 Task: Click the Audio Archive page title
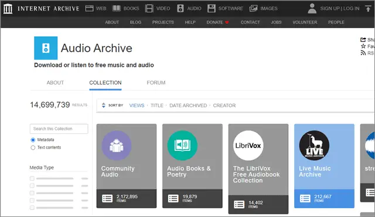click(97, 48)
